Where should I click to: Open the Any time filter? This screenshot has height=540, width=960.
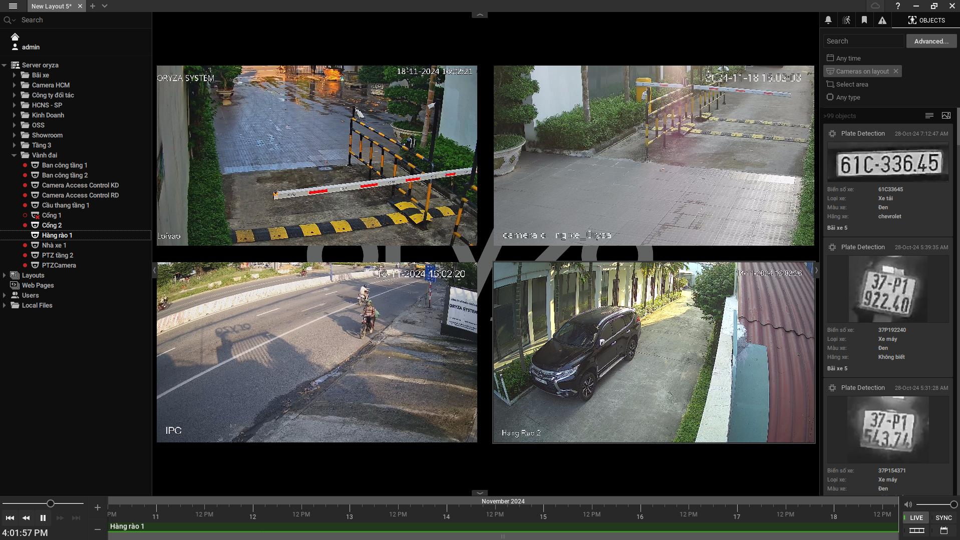tap(844, 58)
